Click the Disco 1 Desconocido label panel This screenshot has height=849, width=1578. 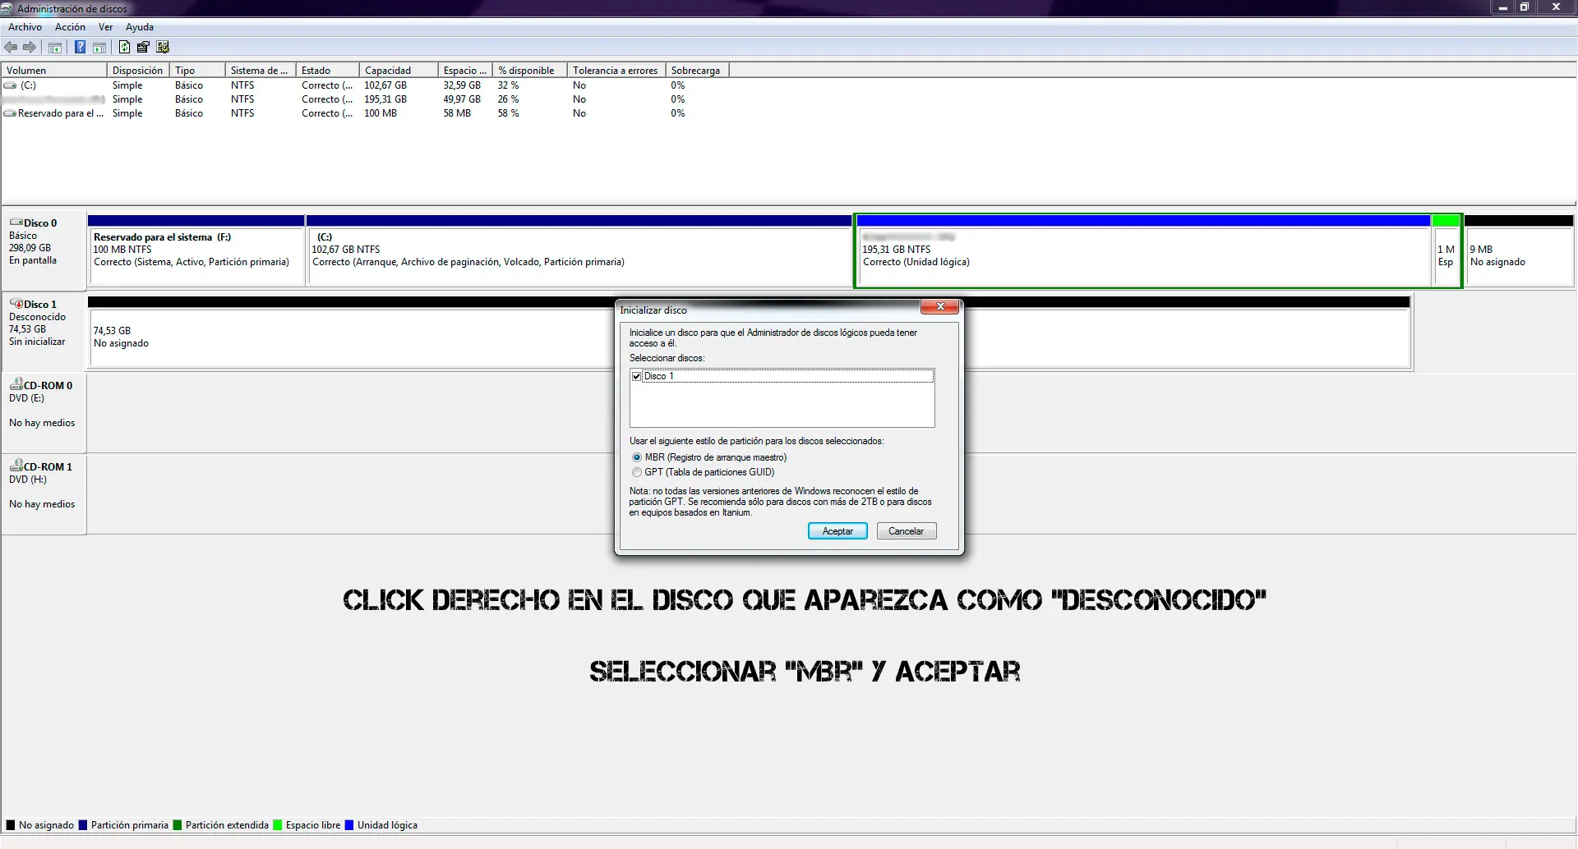point(44,331)
